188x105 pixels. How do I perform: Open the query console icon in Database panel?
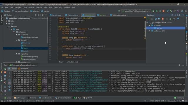click(x=174, y=19)
